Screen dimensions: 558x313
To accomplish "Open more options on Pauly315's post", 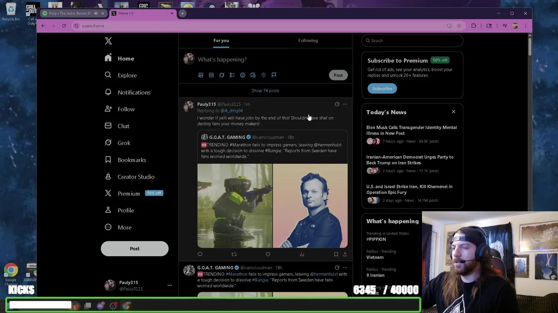I will tap(345, 104).
